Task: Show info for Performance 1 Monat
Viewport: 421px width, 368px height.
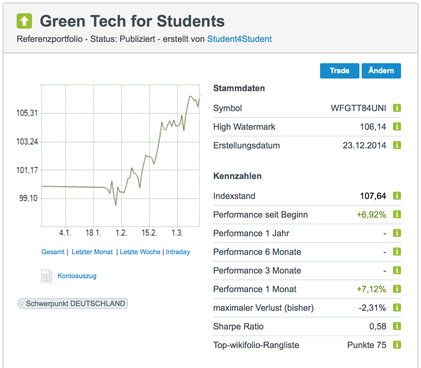Action: pyautogui.click(x=397, y=289)
